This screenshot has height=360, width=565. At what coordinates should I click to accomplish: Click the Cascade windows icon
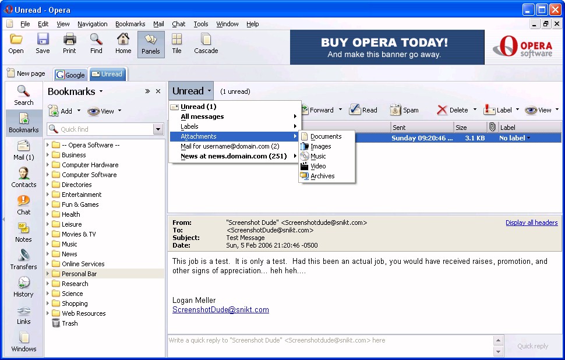[x=206, y=44]
